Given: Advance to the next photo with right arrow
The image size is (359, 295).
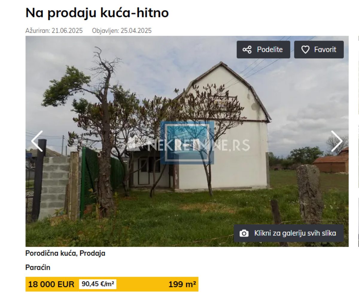Looking at the screenshot, I should point(337,141).
